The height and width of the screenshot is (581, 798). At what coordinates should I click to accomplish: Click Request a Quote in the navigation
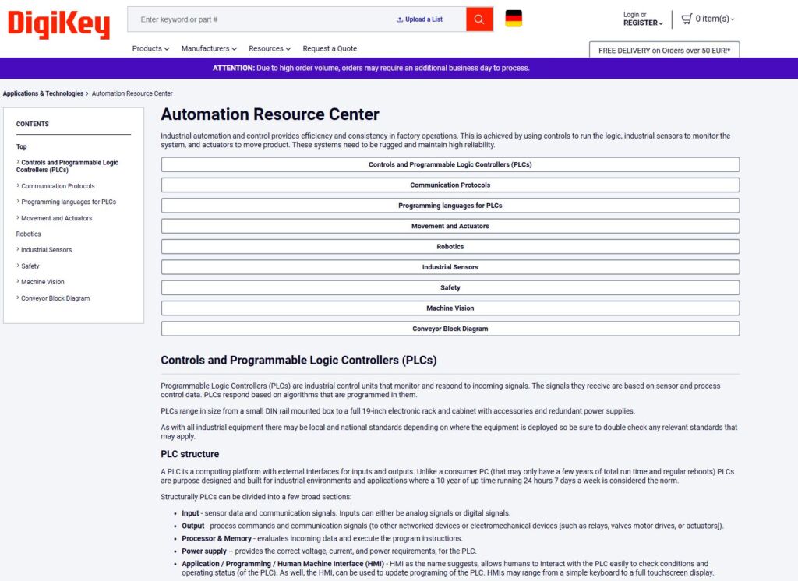[x=330, y=48]
